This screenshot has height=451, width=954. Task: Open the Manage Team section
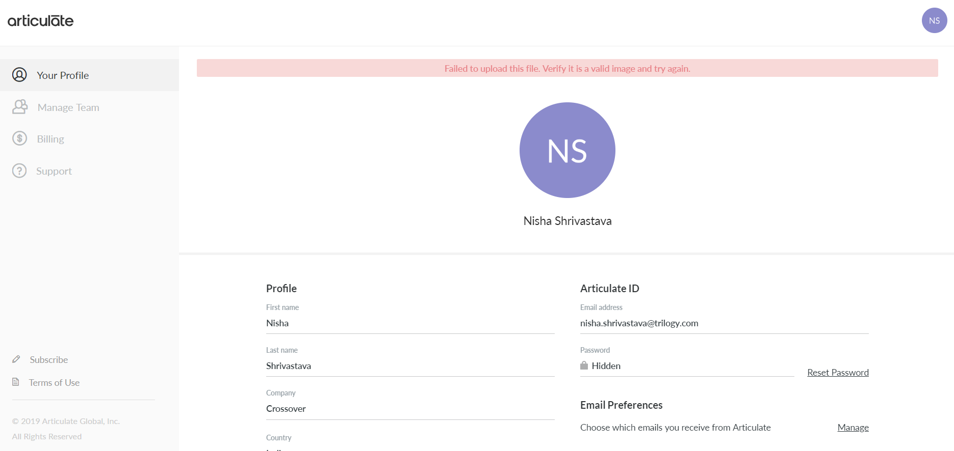[x=68, y=107]
